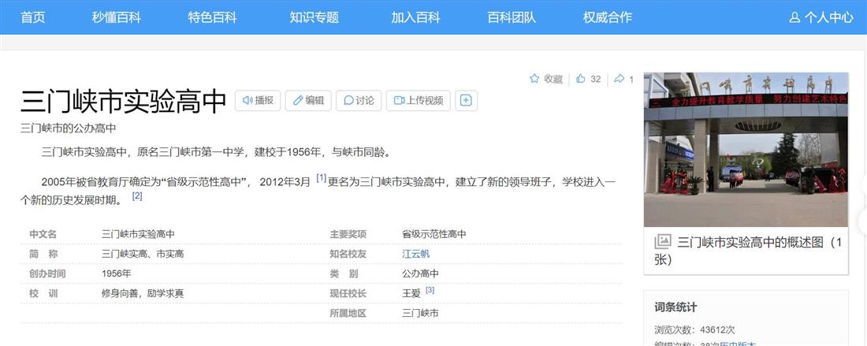Open the 讨论 discussion button
867x346 pixels.
pyautogui.click(x=359, y=101)
